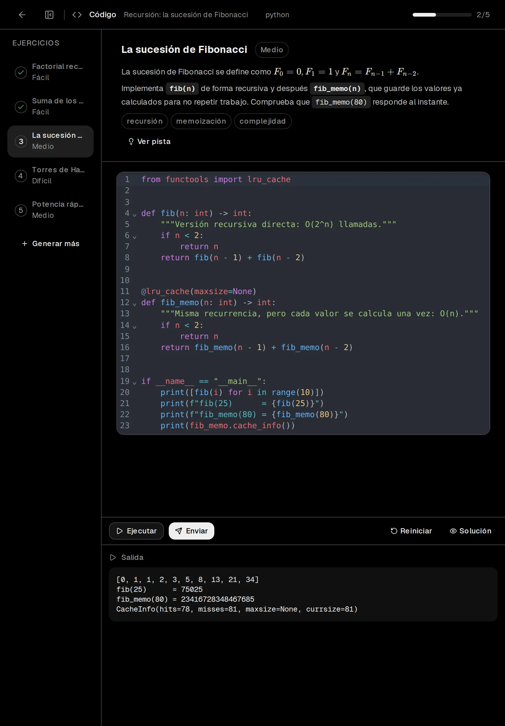Image resolution: width=505 pixels, height=726 pixels.
Task: Click the python language label
Action: point(277,15)
